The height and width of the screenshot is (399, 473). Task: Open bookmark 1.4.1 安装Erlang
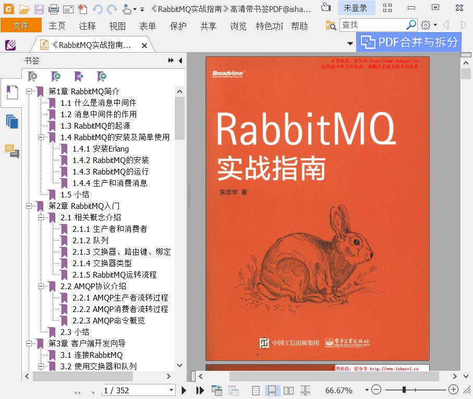pyautogui.click(x=101, y=149)
